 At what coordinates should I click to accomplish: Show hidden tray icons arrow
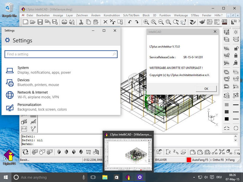pyautogui.click(x=194, y=177)
